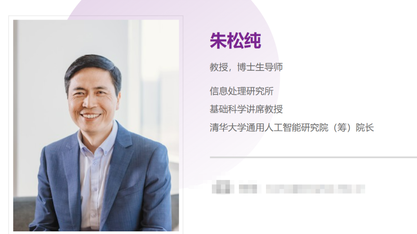Click 博士生导师 in the title row

(260, 67)
